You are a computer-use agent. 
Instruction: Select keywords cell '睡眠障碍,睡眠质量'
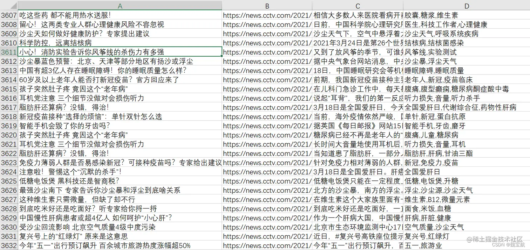coord(467,71)
